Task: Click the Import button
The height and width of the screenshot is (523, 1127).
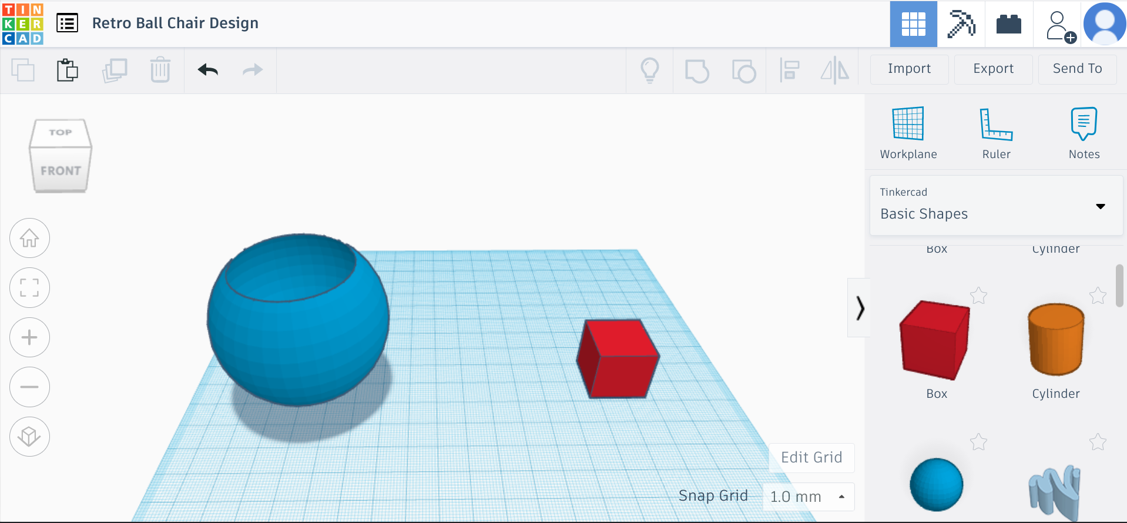Action: pos(909,69)
